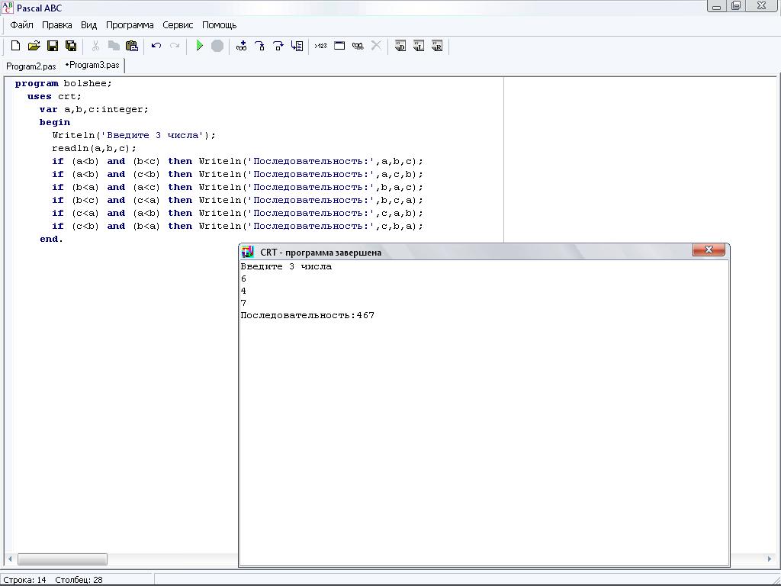Save the current program with floppy icon
Image resolution: width=781 pixels, height=586 pixels.
tap(53, 47)
